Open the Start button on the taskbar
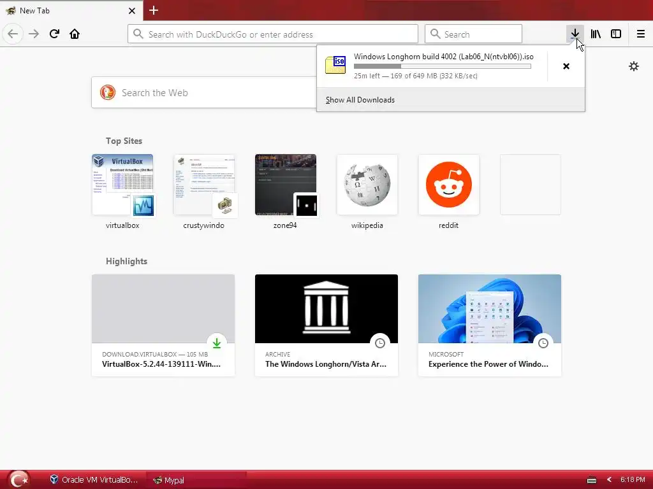 (18, 480)
